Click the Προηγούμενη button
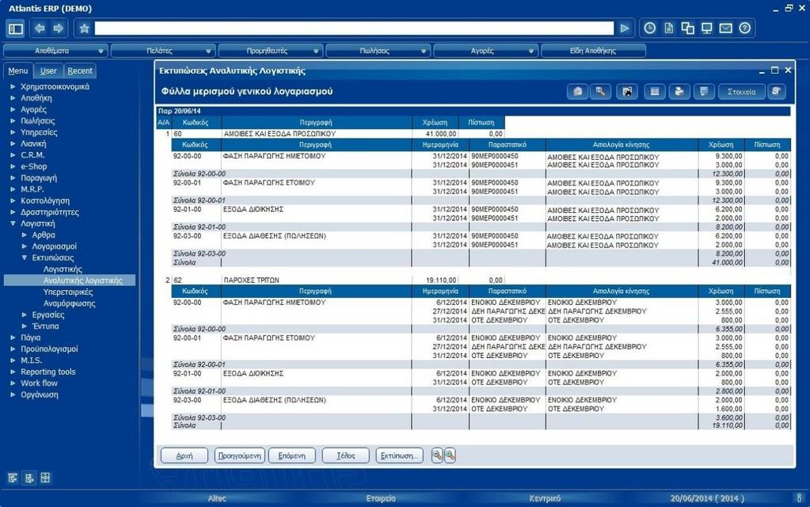 coord(239,456)
